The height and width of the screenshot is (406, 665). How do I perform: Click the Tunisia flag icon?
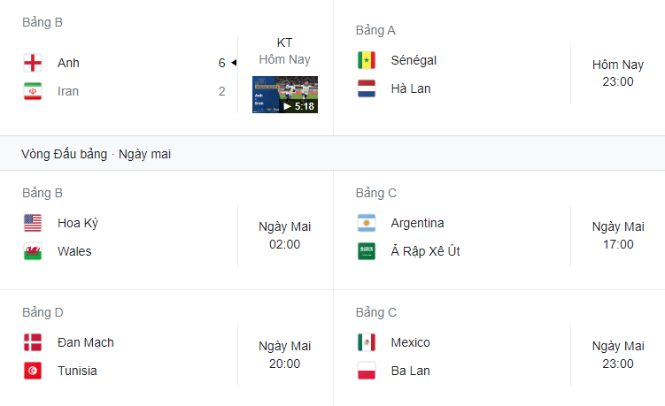[33, 371]
